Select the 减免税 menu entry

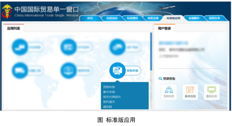[x=107, y=107]
